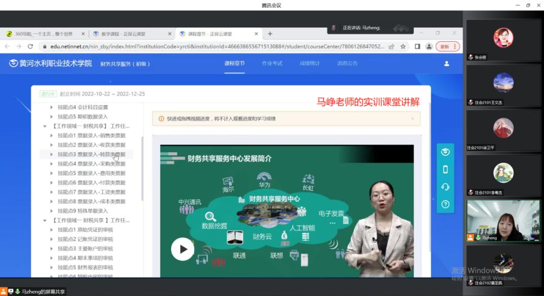This screenshot has height=296, width=544.
Task: Click the mobile phone floating sidebar icon
Action: click(x=445, y=170)
